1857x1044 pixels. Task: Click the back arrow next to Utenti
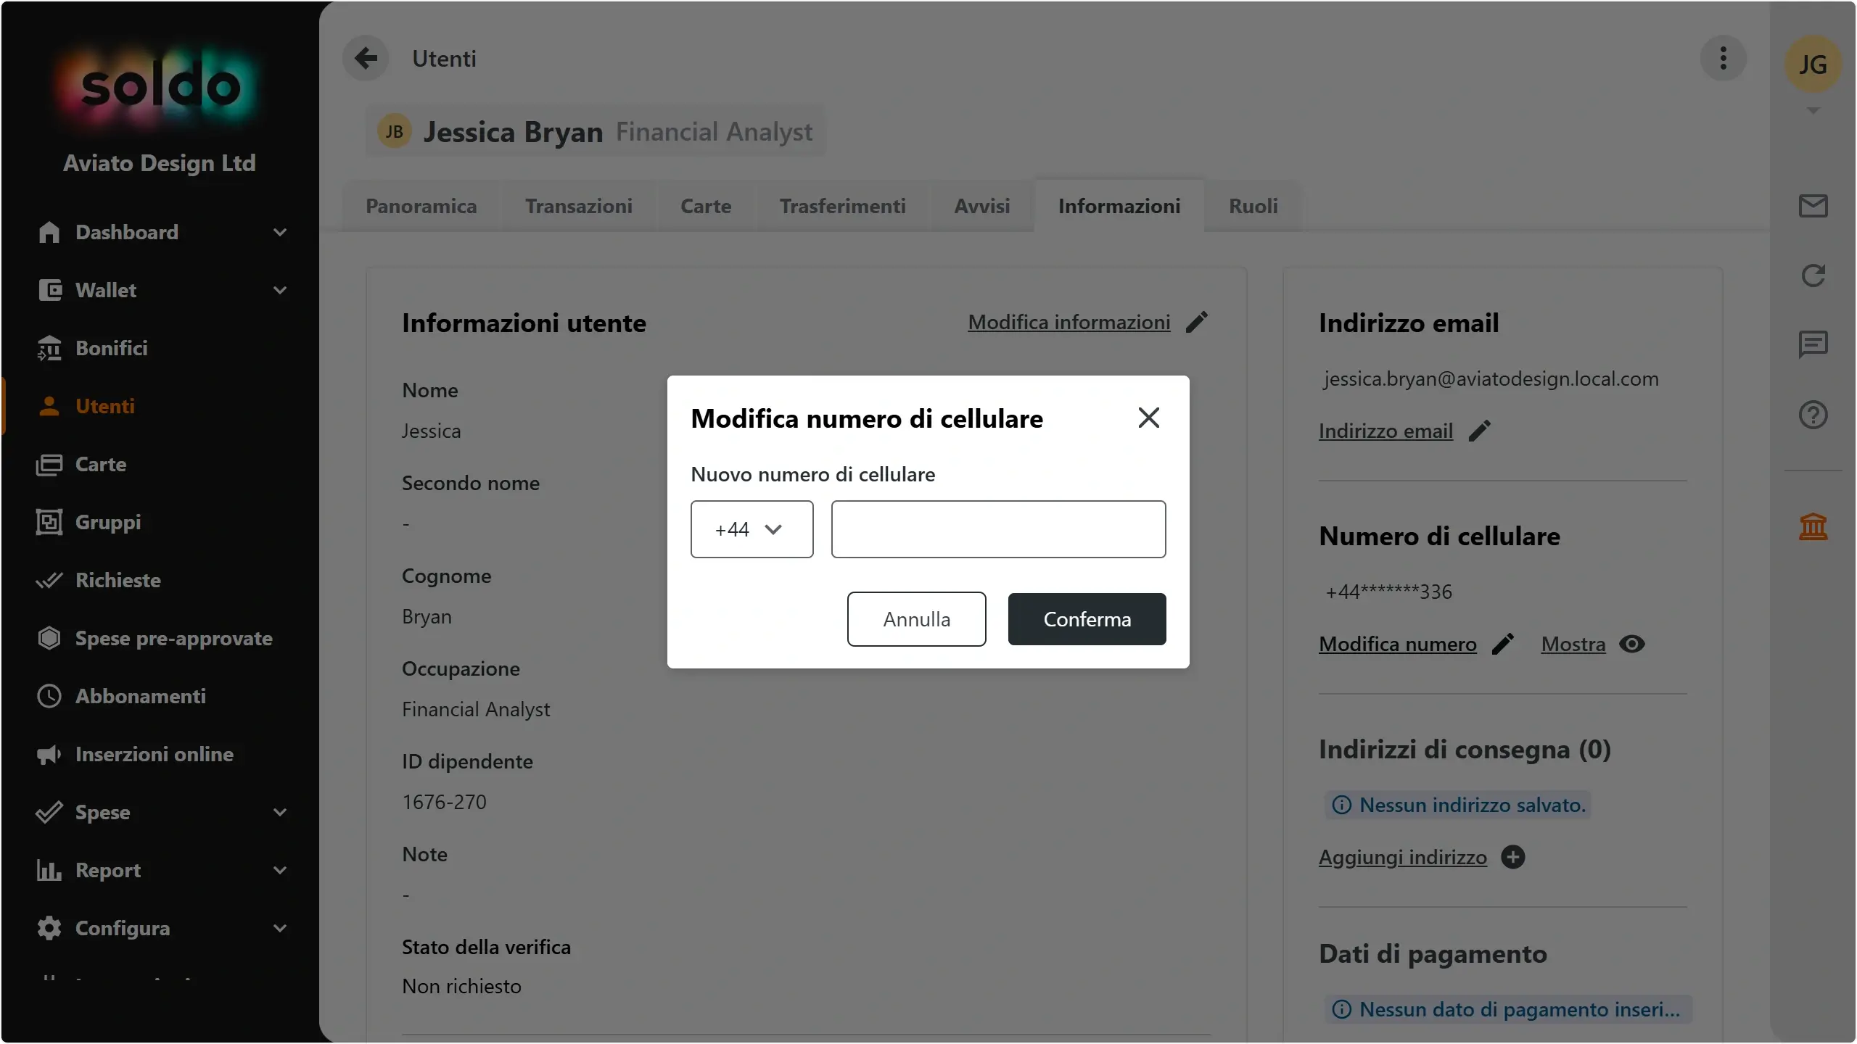(x=366, y=58)
